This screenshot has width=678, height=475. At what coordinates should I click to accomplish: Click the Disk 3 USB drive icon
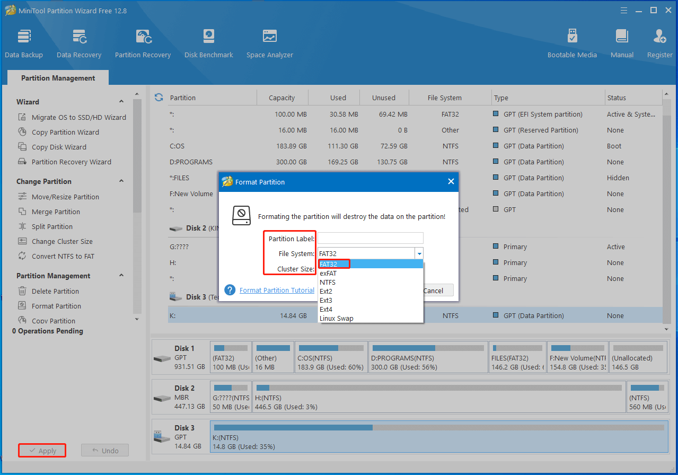pos(162,437)
